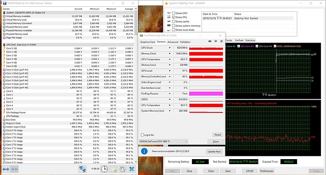Click magenta PerfCap Reason graph bar

[206, 94]
